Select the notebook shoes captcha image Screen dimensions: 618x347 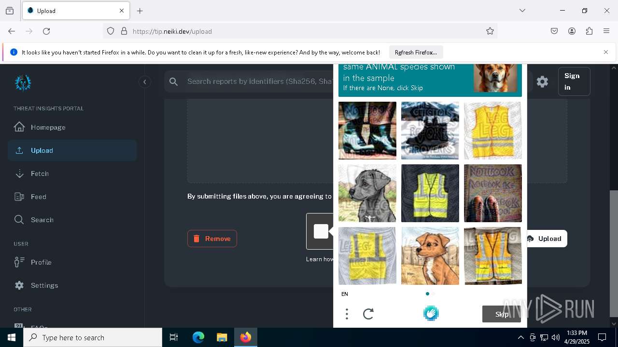click(493, 193)
